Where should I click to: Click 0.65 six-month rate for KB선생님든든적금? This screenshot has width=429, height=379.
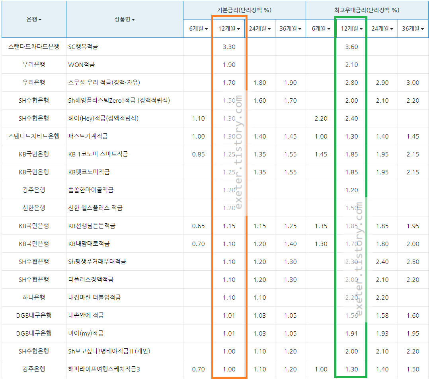[198, 226]
